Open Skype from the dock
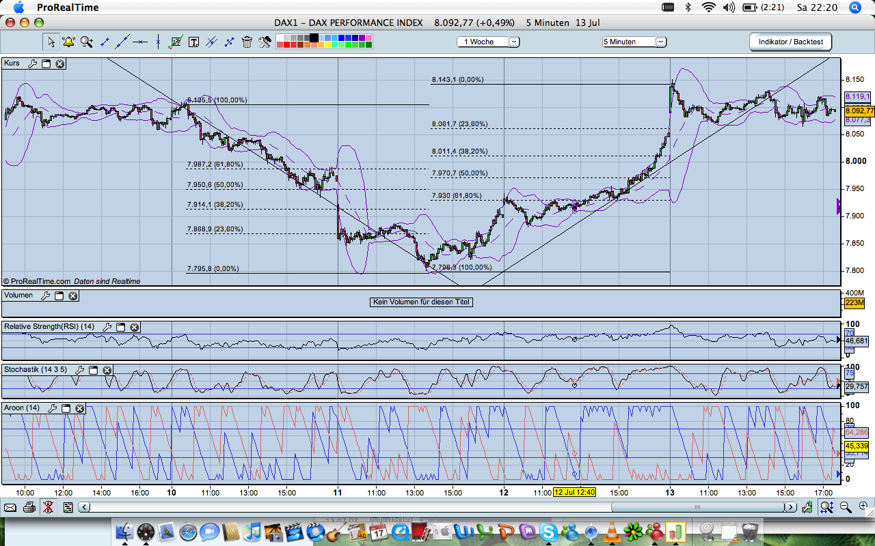 click(547, 531)
